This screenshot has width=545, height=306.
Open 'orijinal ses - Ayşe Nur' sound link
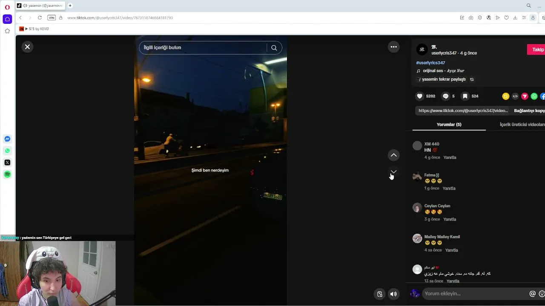443,71
